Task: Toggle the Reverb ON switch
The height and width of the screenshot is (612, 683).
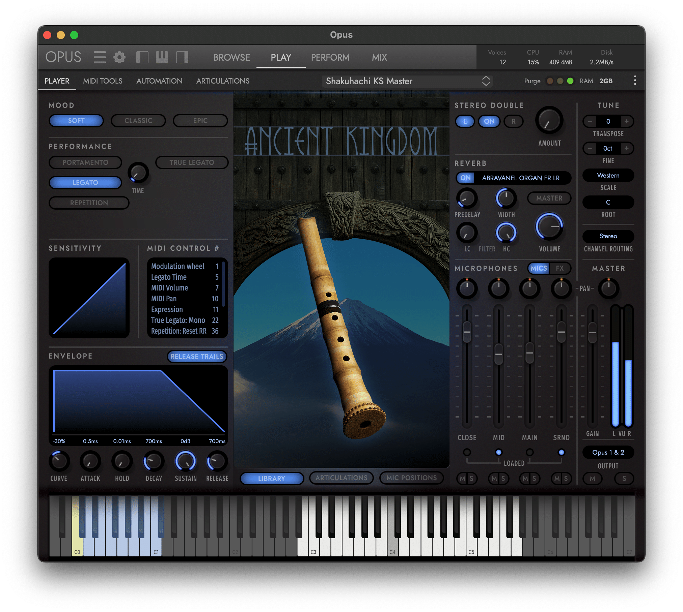Action: pyautogui.click(x=465, y=178)
